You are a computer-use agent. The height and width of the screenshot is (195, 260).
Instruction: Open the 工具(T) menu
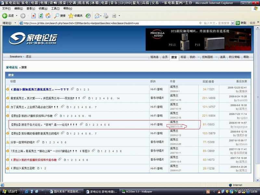point(55,8)
